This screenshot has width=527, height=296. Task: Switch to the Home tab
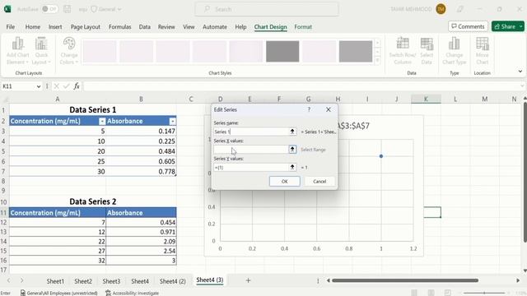(x=33, y=27)
